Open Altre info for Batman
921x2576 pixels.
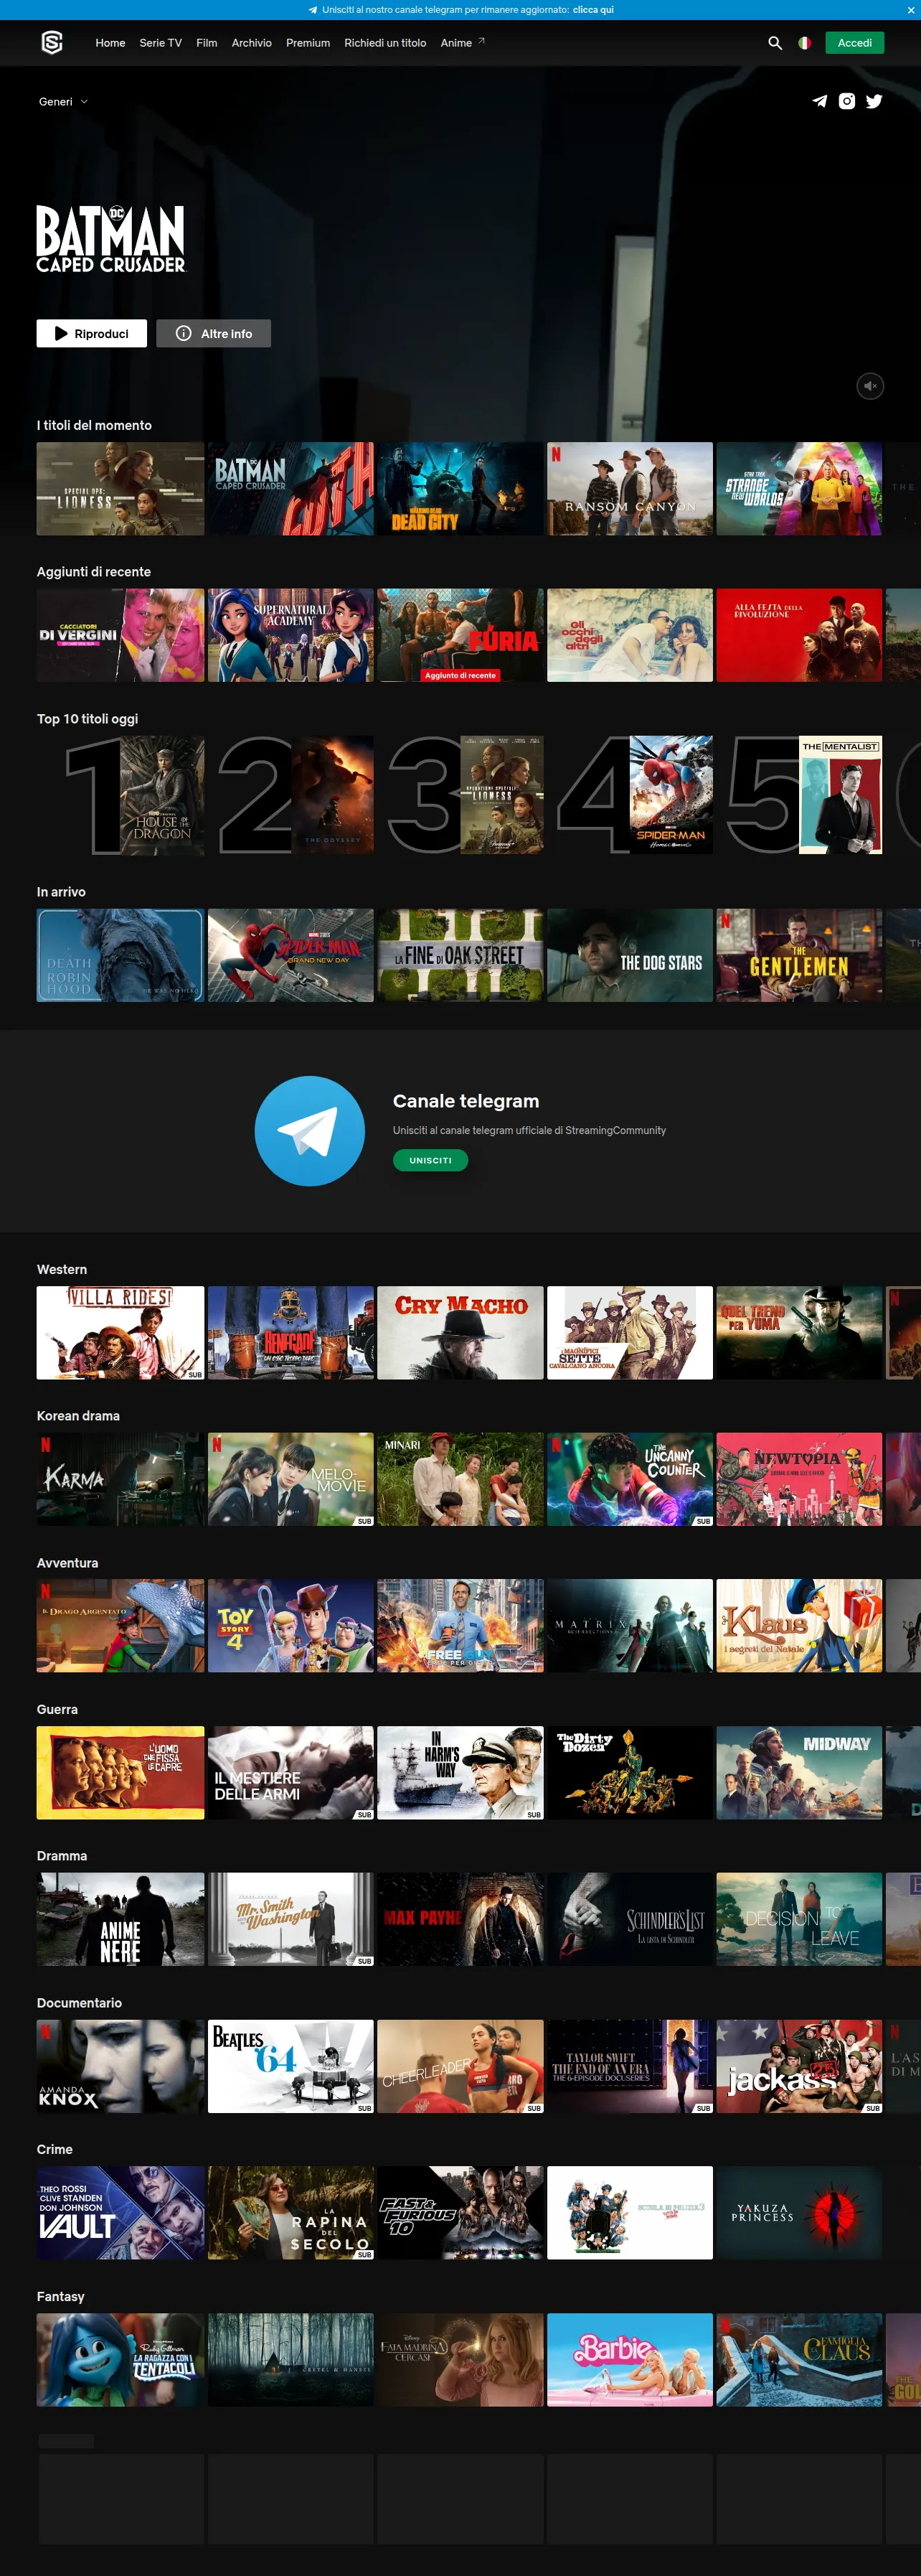click(214, 334)
